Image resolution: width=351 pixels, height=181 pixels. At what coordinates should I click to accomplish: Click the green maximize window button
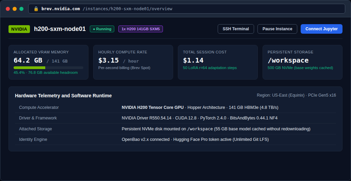(21, 9)
